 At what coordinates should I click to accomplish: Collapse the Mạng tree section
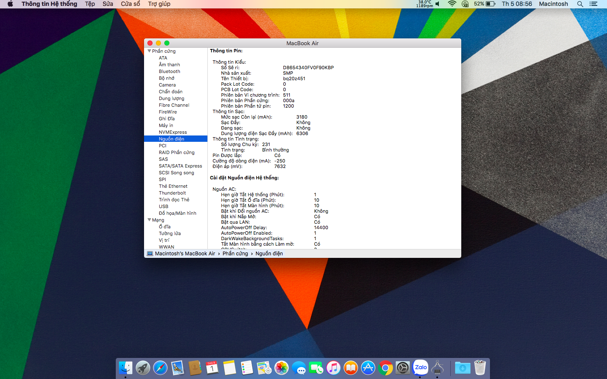[x=149, y=220]
